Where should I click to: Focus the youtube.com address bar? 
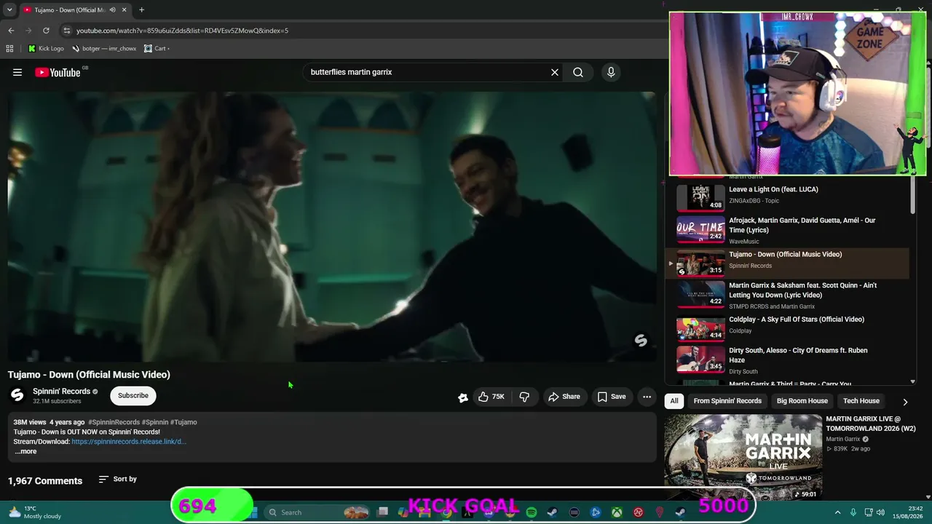(182, 31)
